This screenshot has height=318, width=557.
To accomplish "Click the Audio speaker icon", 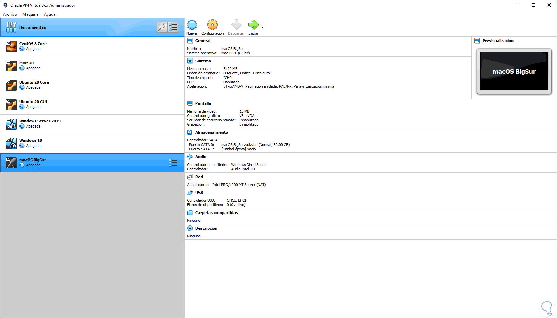I will coord(190,157).
